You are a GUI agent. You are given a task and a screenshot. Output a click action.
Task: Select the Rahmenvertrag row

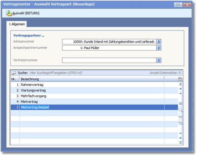click(94, 85)
